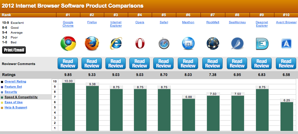Click the 9.85 overall rating value
Viewport: 298px width, 134px height.
point(68,75)
